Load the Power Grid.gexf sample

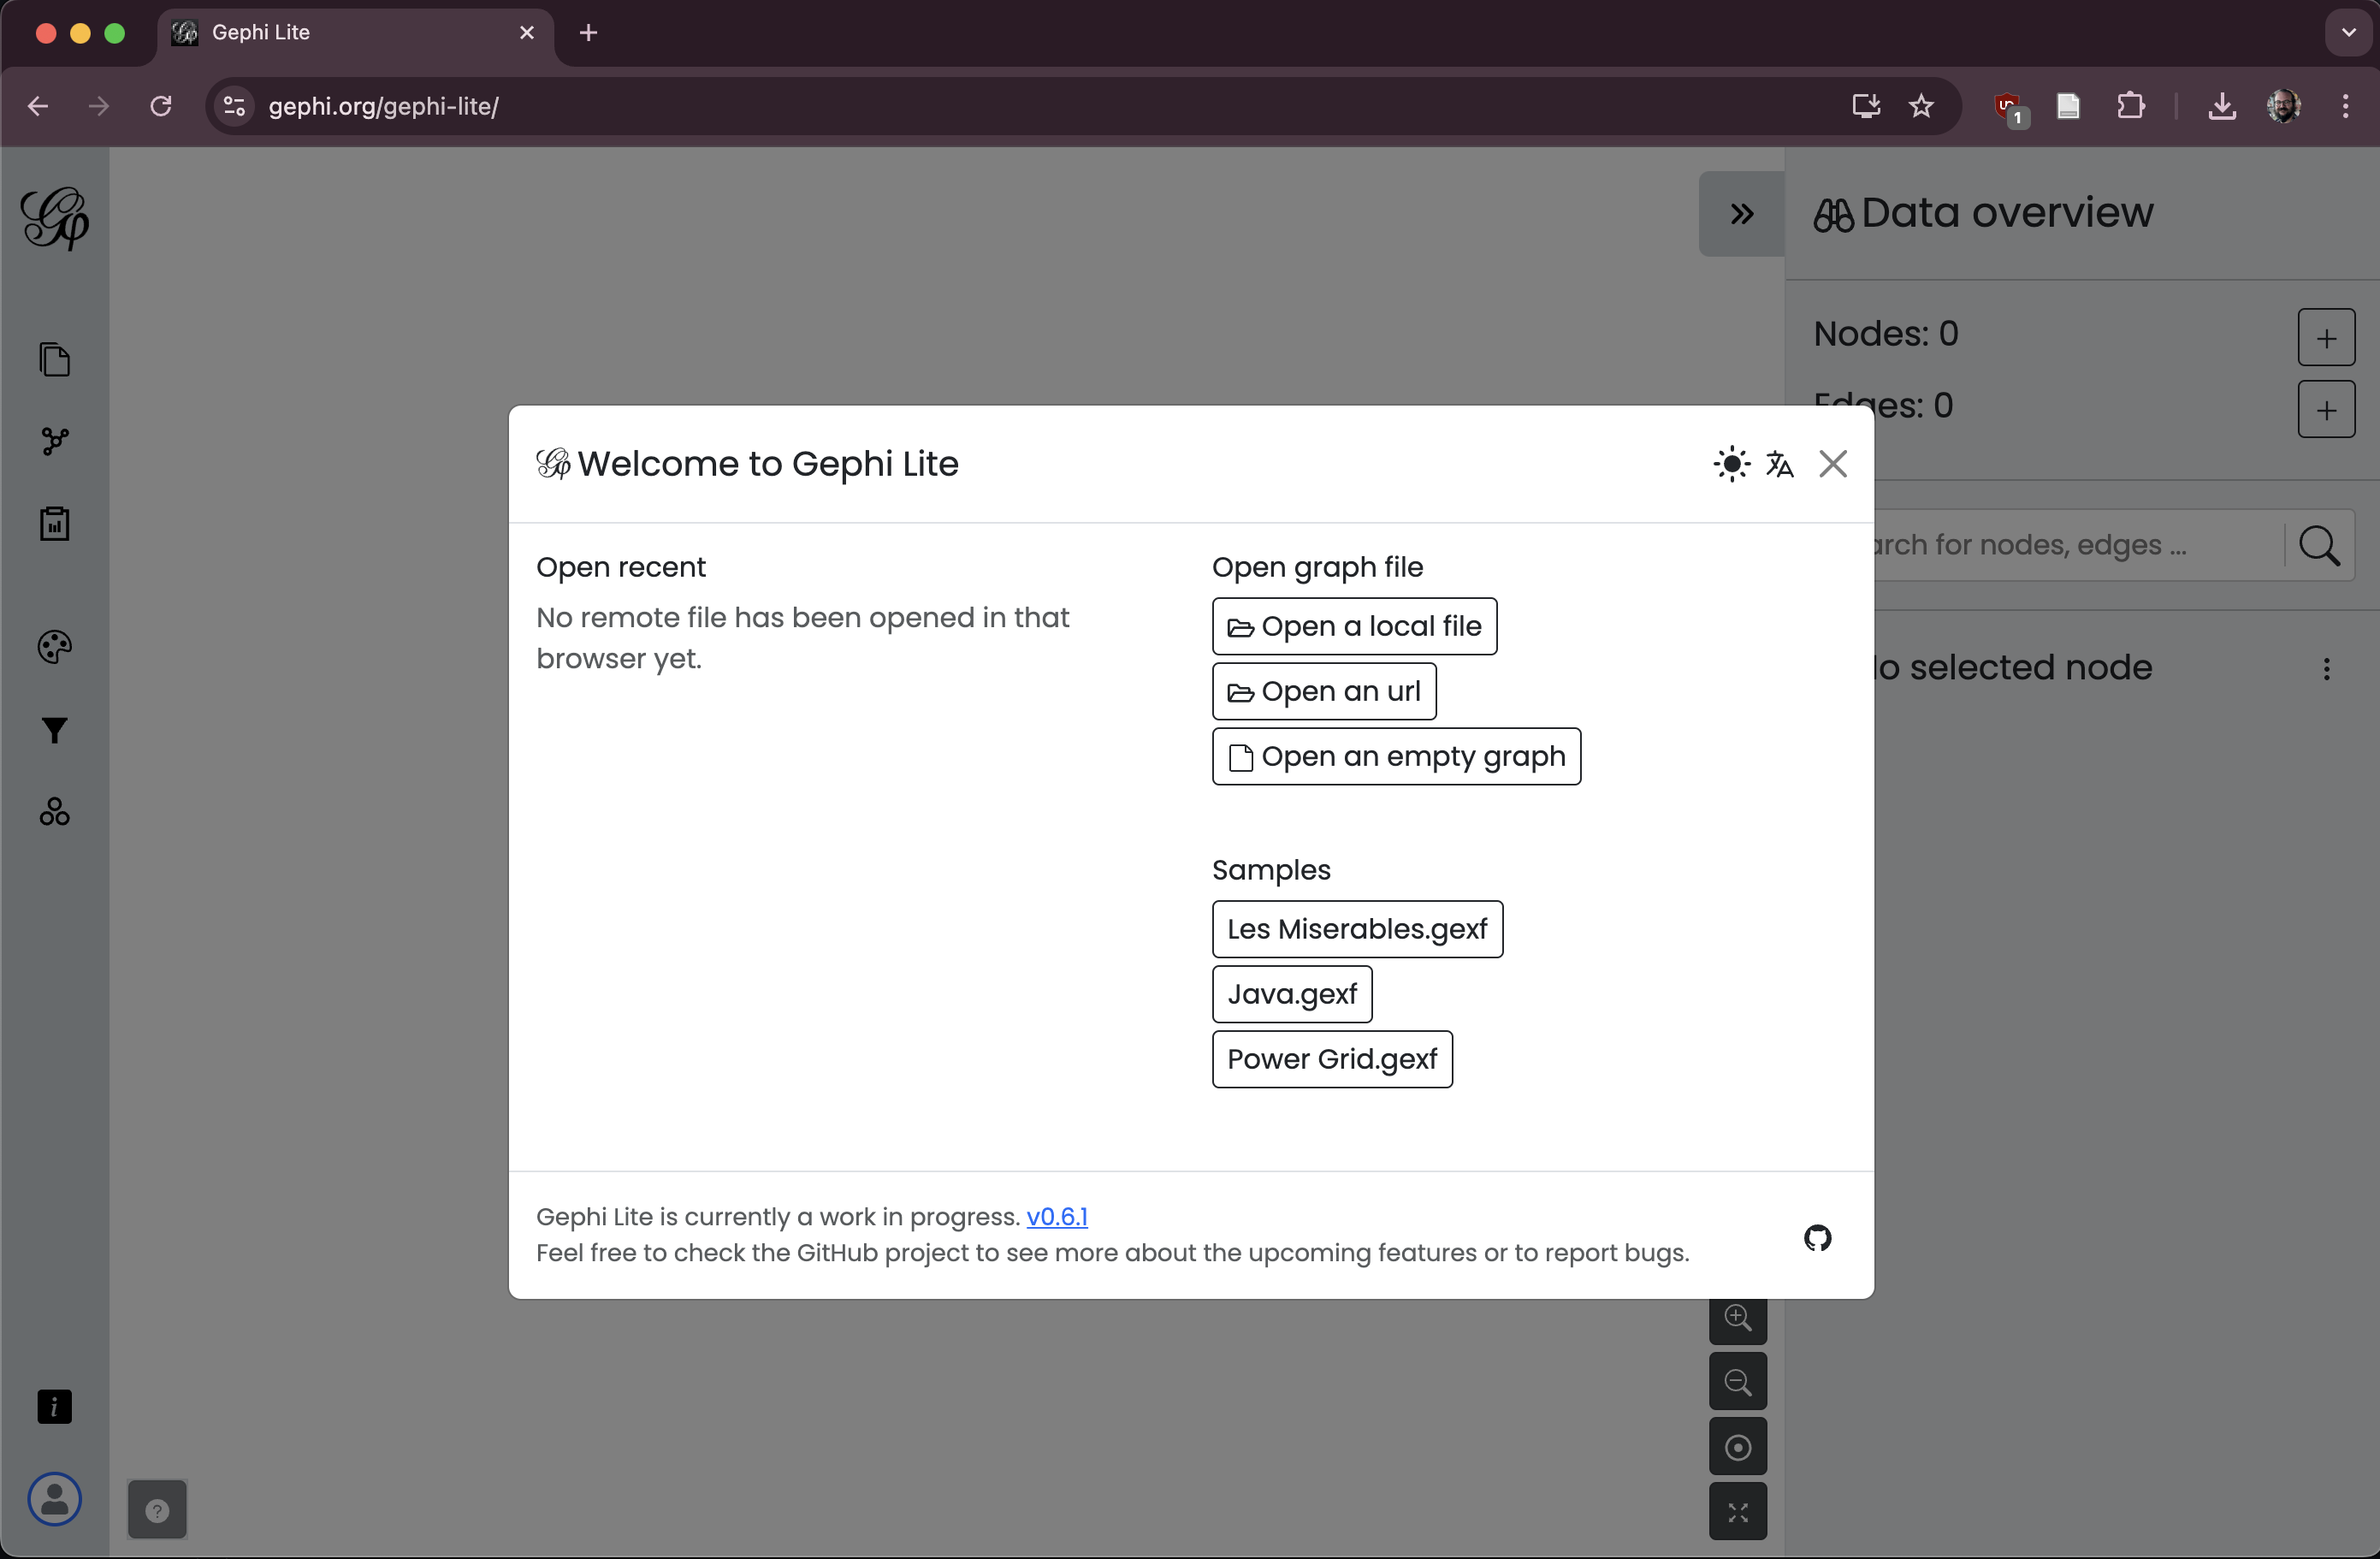[1332, 1060]
